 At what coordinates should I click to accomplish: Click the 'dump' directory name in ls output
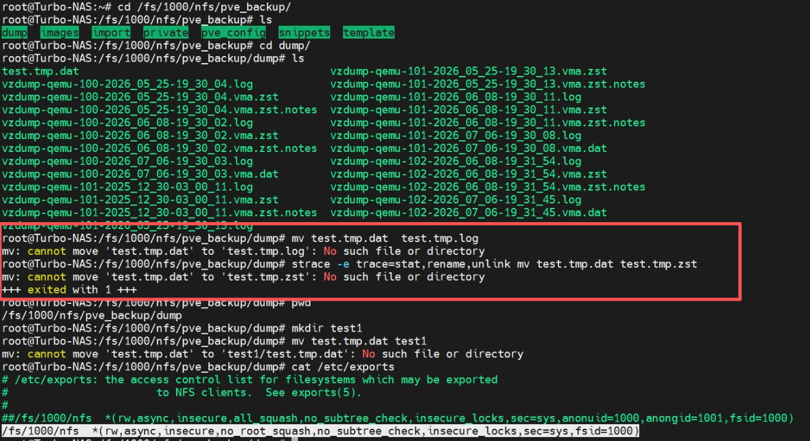tap(15, 32)
